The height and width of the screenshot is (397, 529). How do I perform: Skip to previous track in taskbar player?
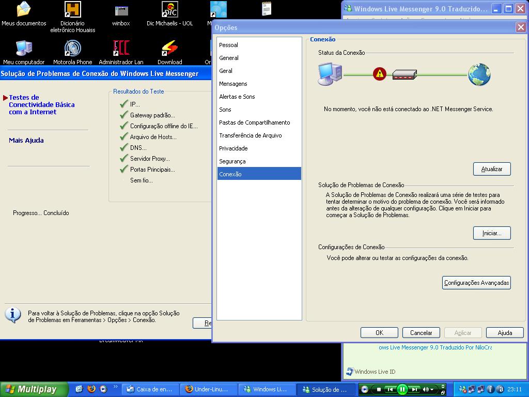(x=390, y=390)
